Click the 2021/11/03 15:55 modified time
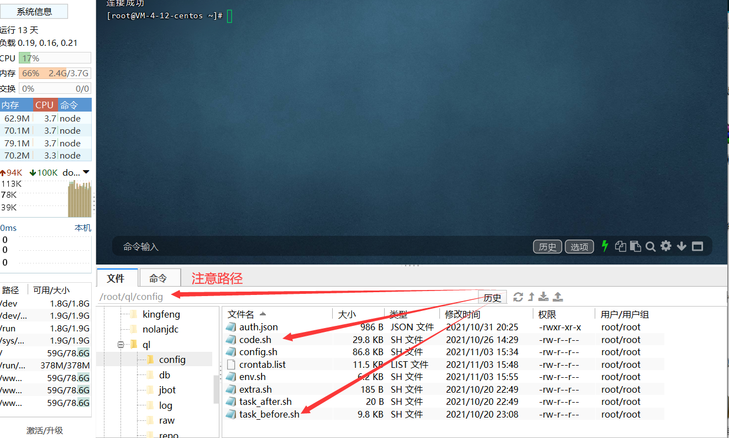The width and height of the screenshot is (729, 438). [x=482, y=377]
